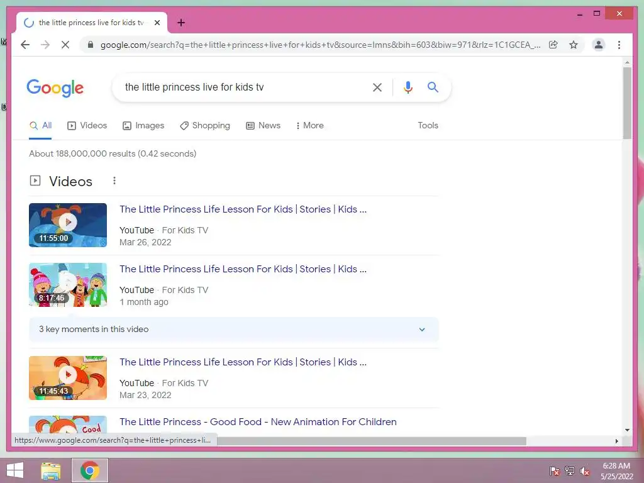
Task: Click the address bar URL
Action: (320, 45)
